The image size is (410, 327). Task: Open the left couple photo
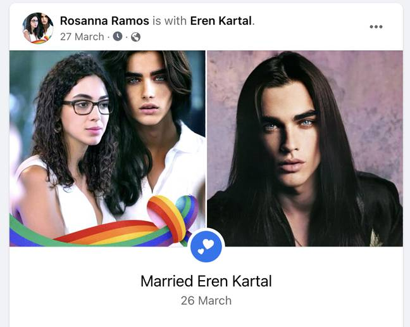[108, 148]
